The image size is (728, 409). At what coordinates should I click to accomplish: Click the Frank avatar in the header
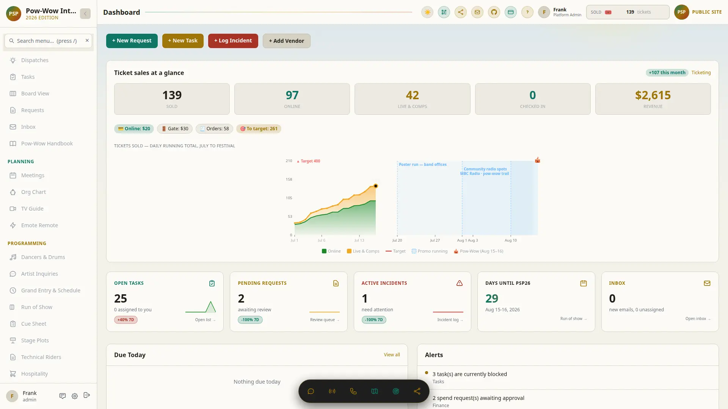pyautogui.click(x=544, y=12)
